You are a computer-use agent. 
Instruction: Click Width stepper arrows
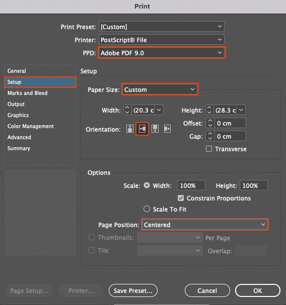coord(127,110)
